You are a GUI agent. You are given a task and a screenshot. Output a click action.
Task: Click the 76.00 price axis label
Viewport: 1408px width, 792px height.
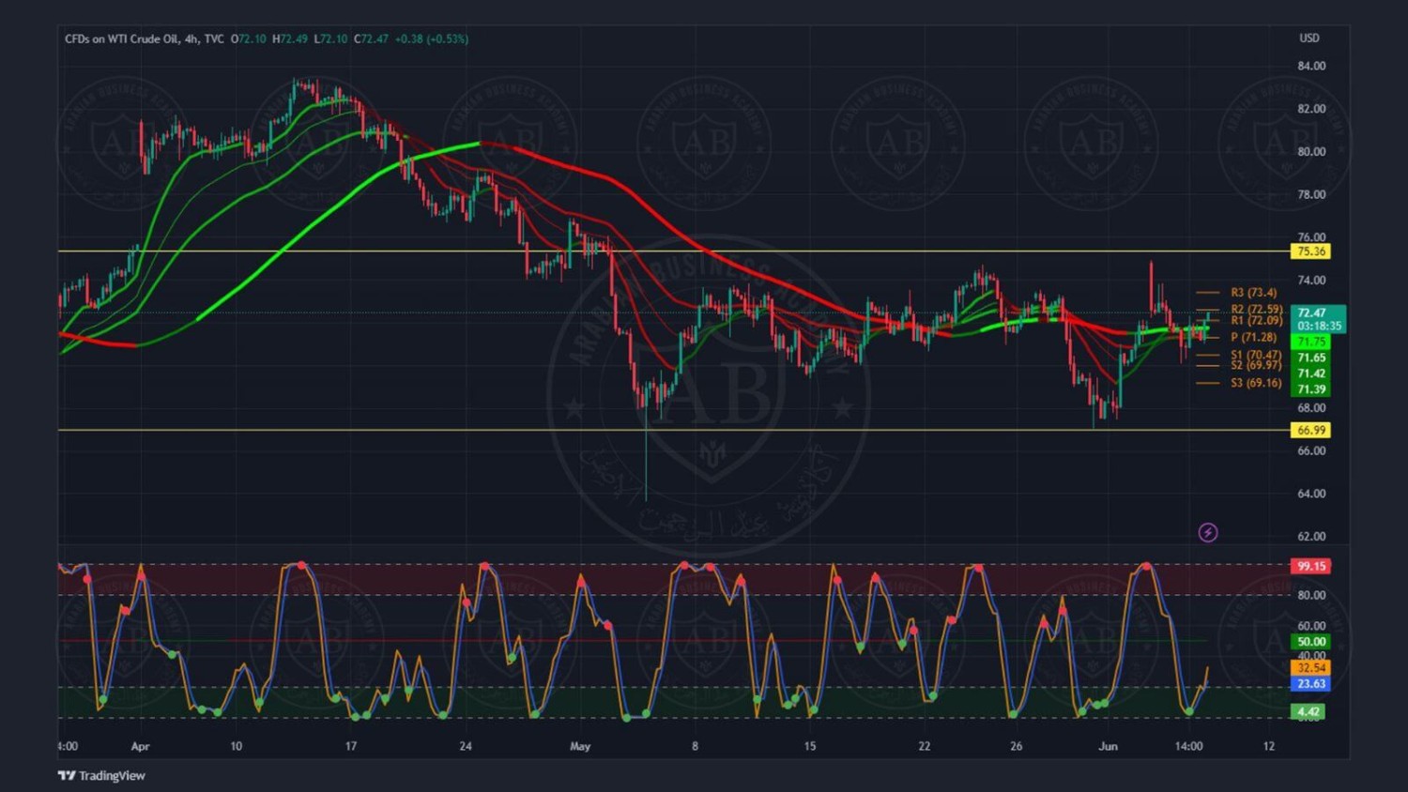(1311, 236)
